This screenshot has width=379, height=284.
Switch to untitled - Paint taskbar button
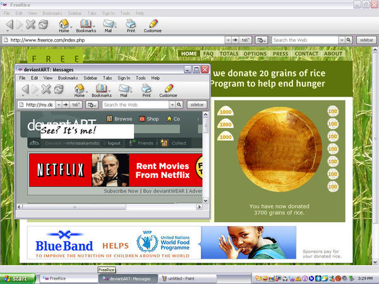click(188, 279)
